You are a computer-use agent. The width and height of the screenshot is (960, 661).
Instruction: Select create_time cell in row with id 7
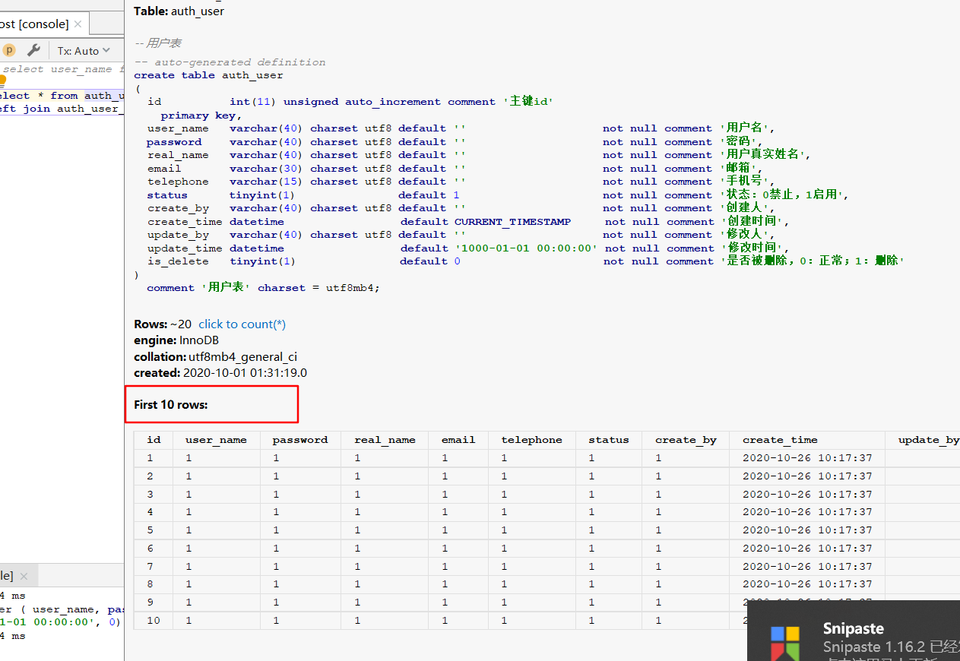coord(807,567)
